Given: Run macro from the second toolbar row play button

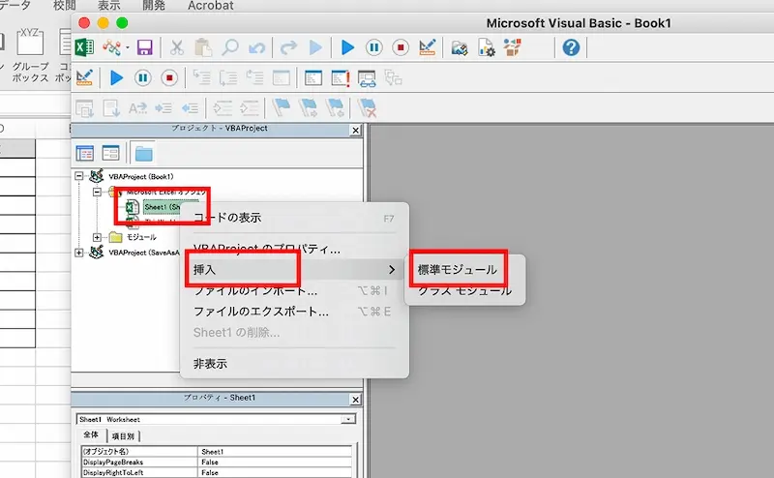Looking at the screenshot, I should point(116,78).
